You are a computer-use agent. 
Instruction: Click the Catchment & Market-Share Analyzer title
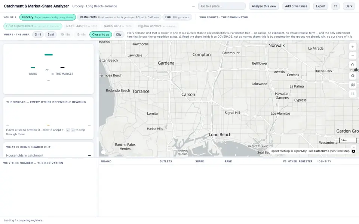point(36,6)
